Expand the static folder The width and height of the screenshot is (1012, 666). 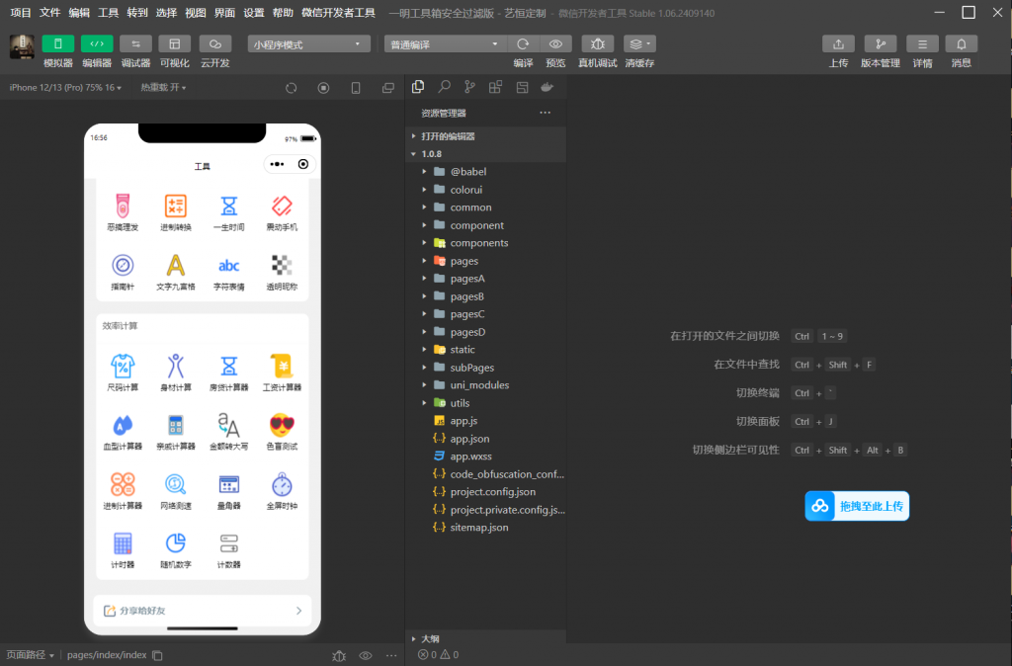pyautogui.click(x=486, y=349)
